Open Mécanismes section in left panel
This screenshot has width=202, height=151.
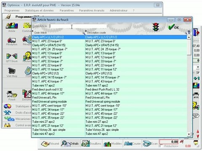click(x=17, y=119)
